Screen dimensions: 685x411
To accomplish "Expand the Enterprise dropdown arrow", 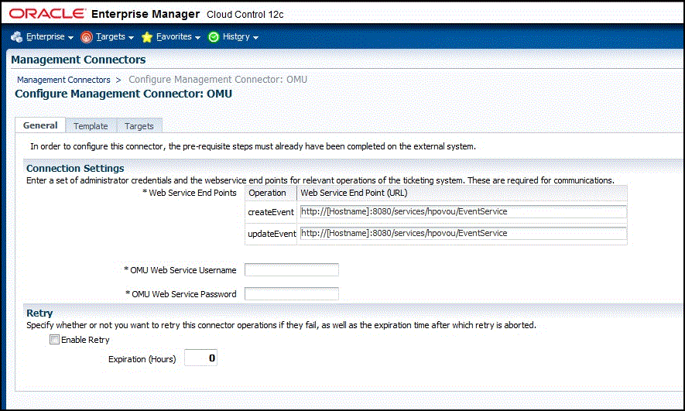I will pos(70,38).
